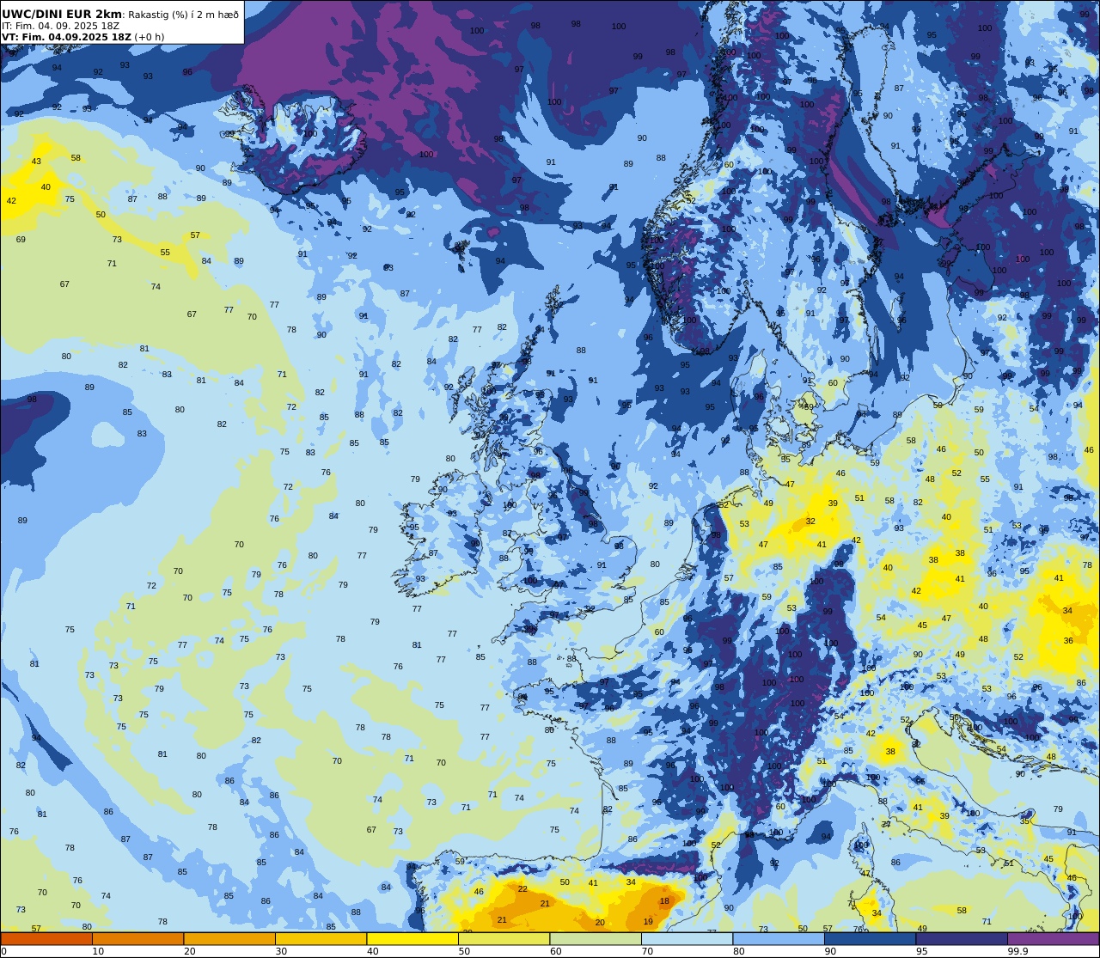Click the VT valid time line (+0 h)
Viewport: 1100px width, 958px height.
(x=83, y=37)
